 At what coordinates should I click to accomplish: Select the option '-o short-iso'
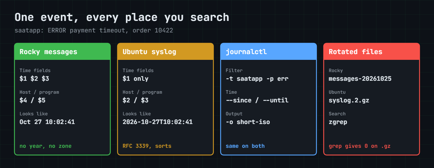(x=248, y=122)
